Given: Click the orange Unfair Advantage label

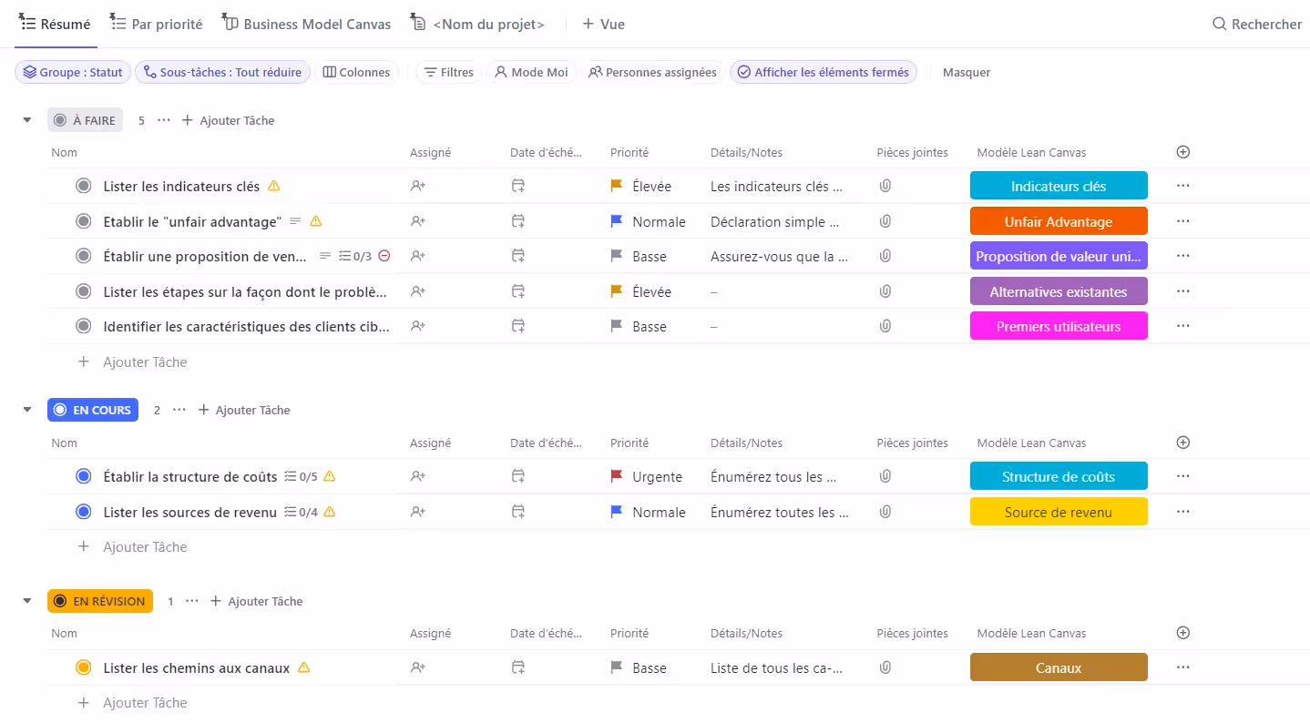Looking at the screenshot, I should tap(1058, 221).
